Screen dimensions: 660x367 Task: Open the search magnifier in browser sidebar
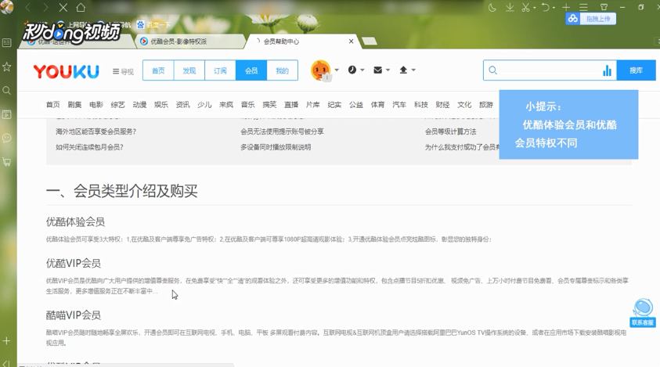(x=7, y=91)
